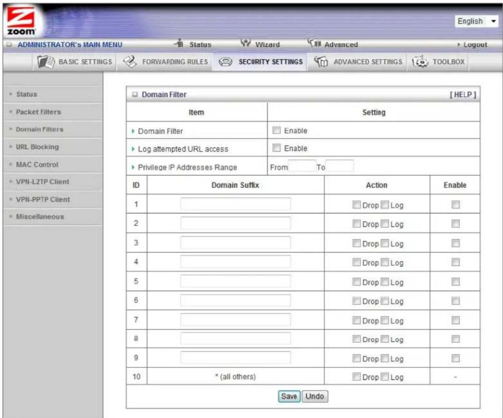Open MAC Control in sidebar
The width and height of the screenshot is (503, 418).
[x=37, y=164]
